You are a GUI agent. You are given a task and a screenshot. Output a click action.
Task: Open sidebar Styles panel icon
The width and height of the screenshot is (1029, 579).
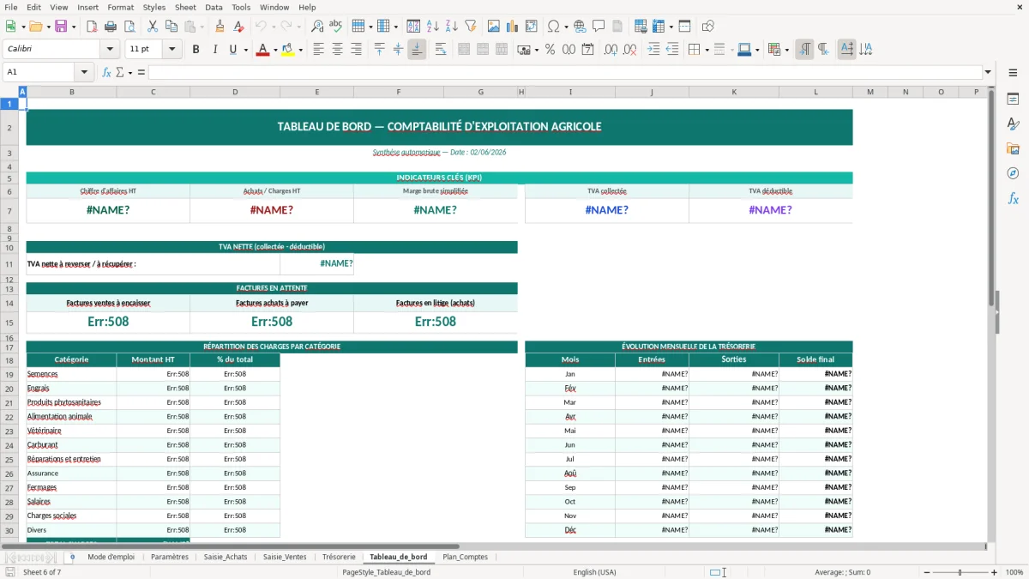click(1013, 124)
